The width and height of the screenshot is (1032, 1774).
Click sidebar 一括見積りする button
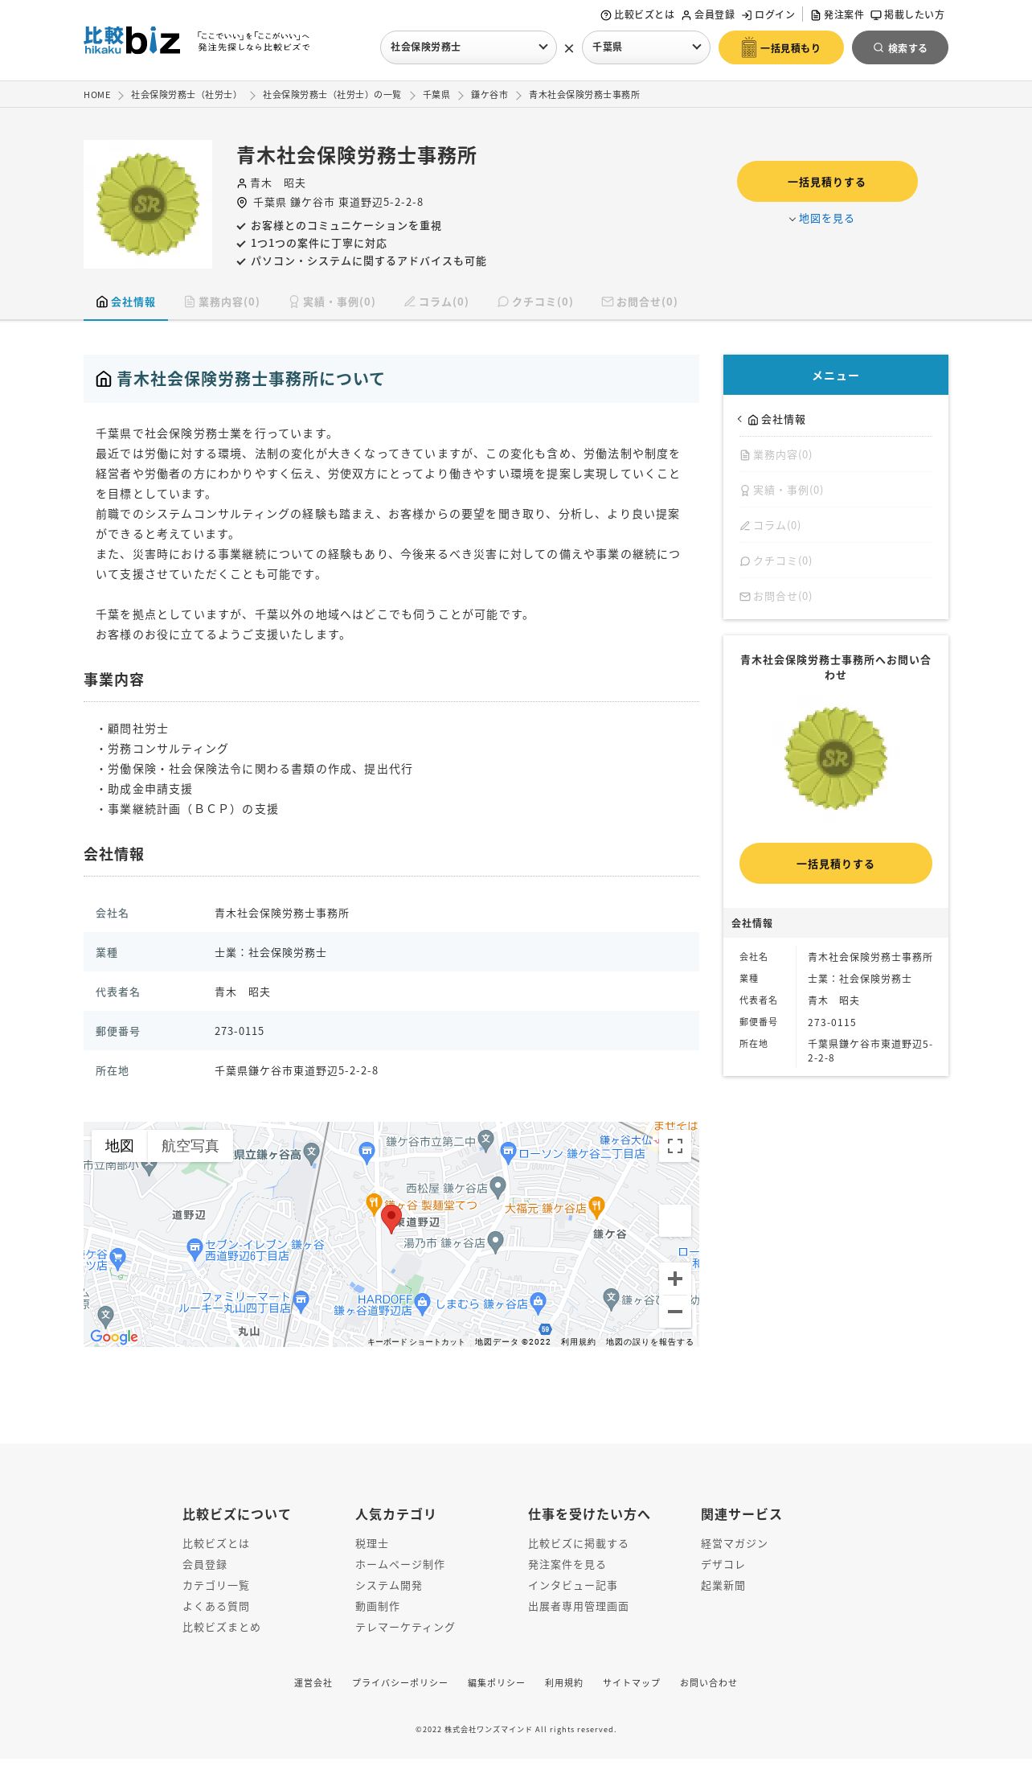[836, 864]
